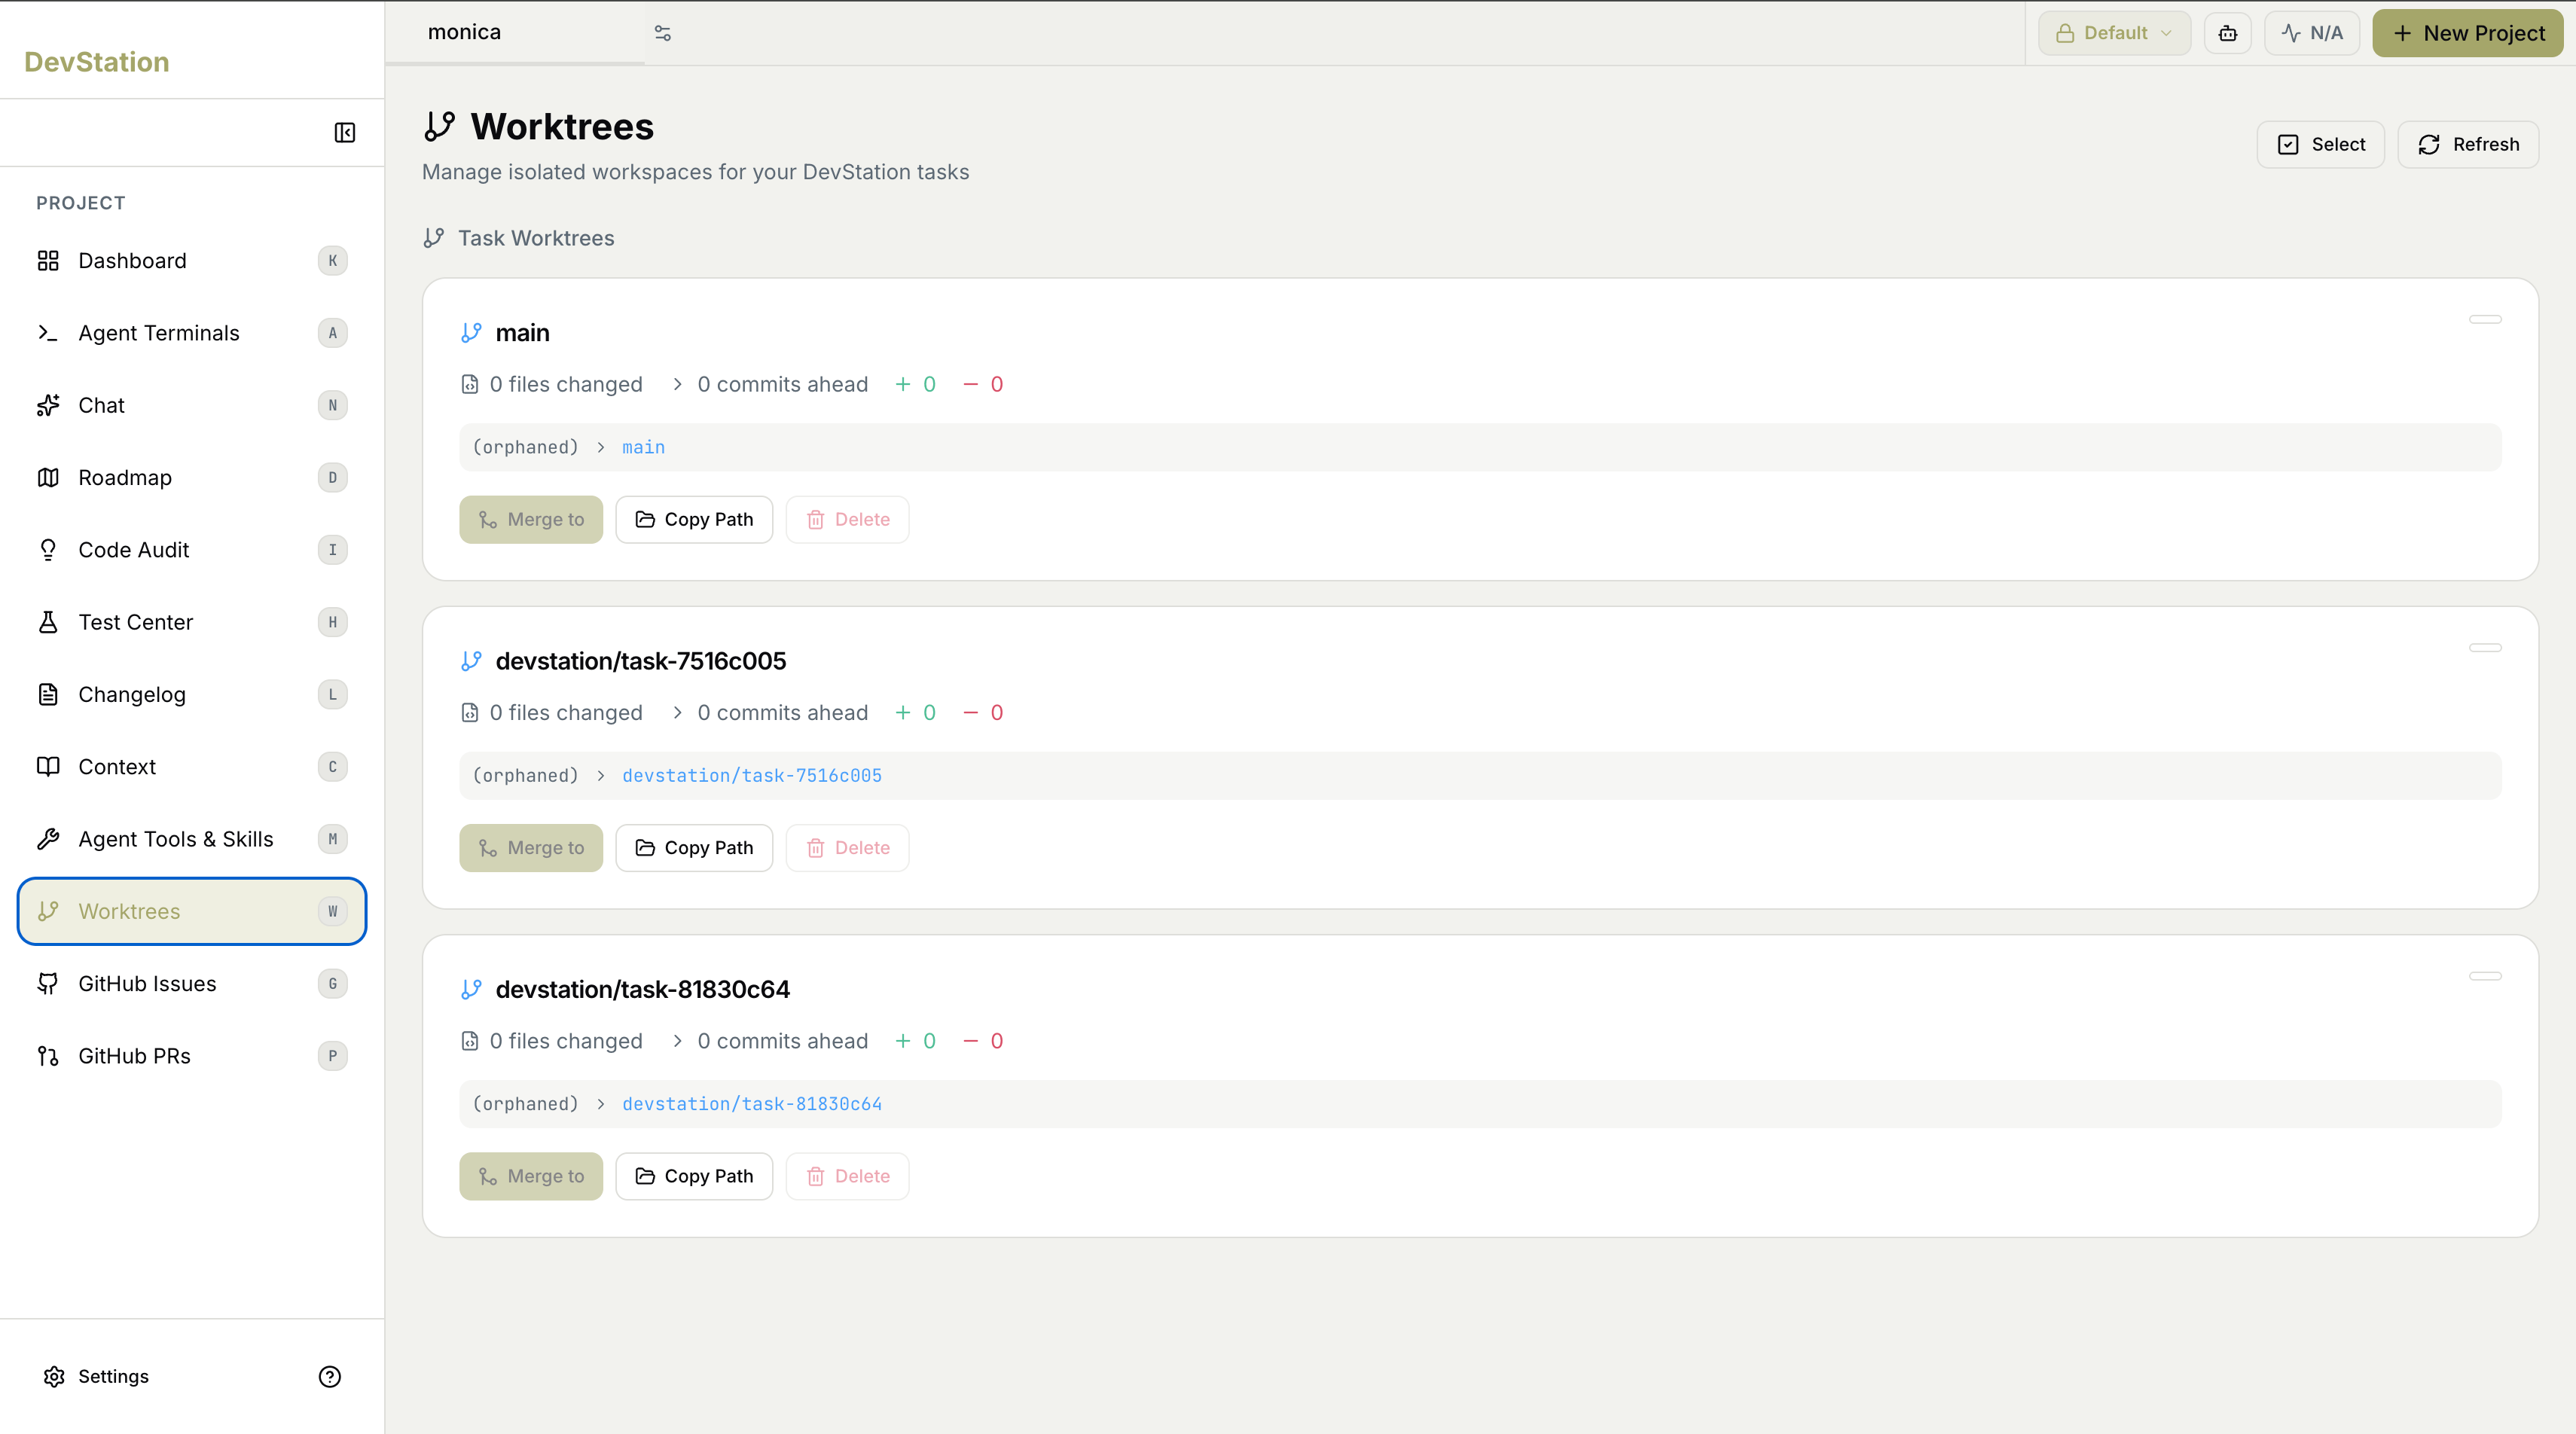This screenshot has width=2576, height=1434.
Task: Click the Select button
Action: (x=2320, y=144)
